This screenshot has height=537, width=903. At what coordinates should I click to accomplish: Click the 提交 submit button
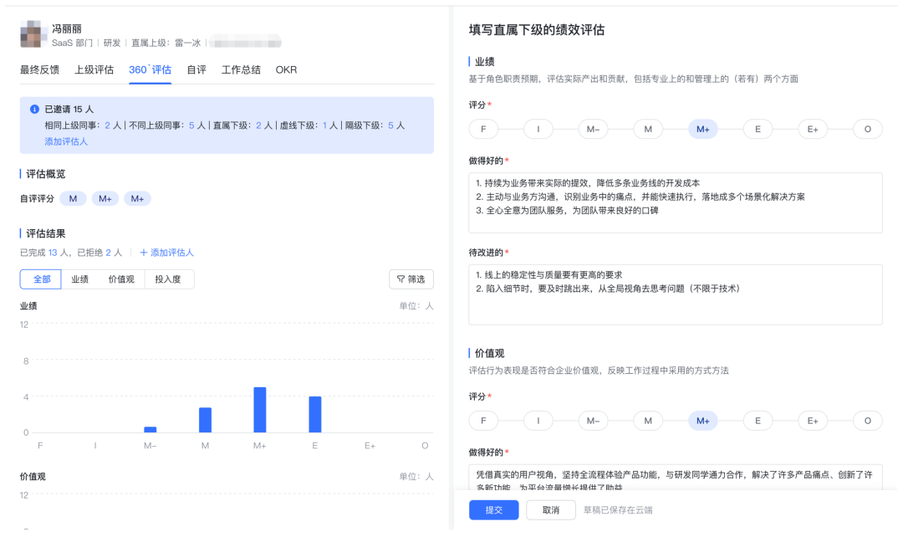point(493,509)
